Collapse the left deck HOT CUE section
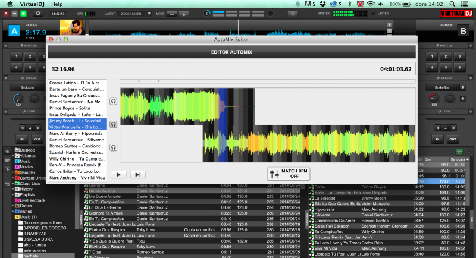 tap(6, 45)
